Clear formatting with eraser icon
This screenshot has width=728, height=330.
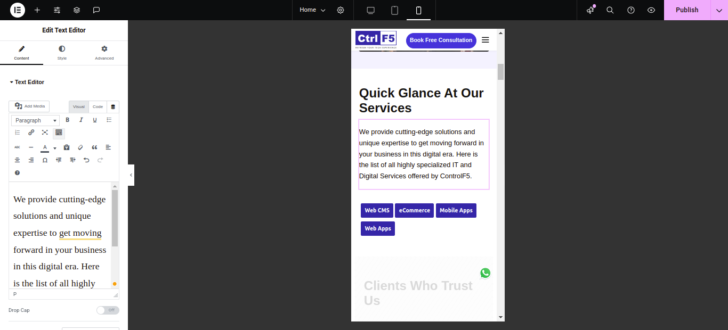point(80,147)
